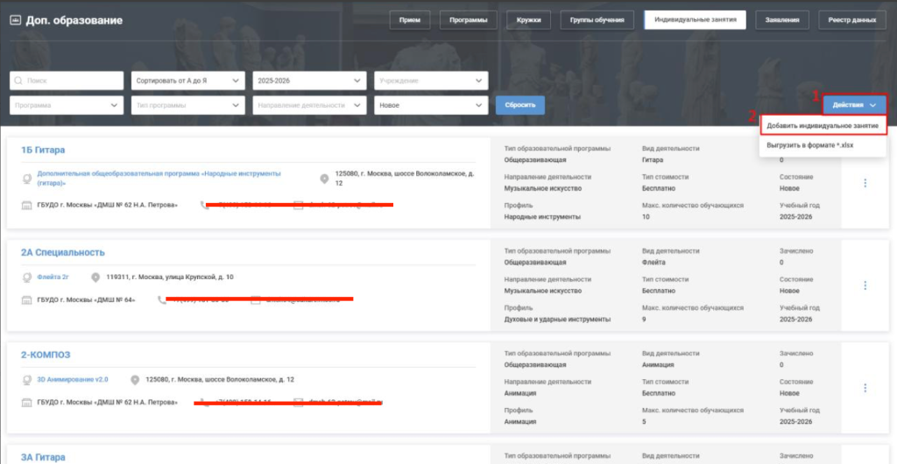The height and width of the screenshot is (464, 897).
Task: Click institution building icon beside ДМШ № 64
Action: (x=26, y=300)
